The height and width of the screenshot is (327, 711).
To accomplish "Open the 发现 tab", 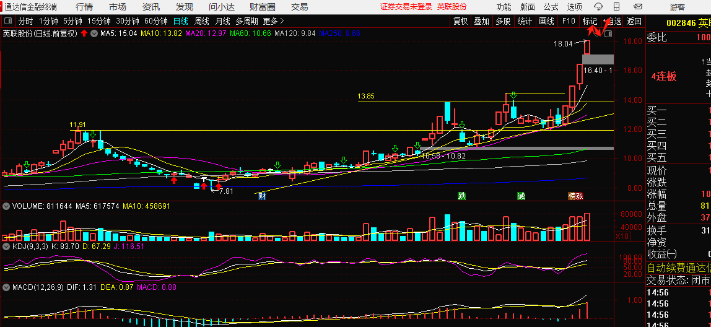I will coord(185,7).
